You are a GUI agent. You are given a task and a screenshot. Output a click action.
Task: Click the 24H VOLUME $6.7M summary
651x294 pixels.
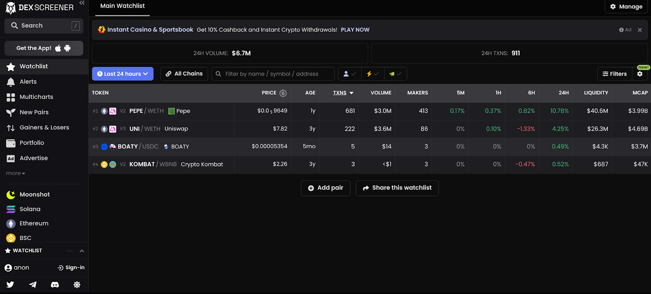[x=230, y=53]
